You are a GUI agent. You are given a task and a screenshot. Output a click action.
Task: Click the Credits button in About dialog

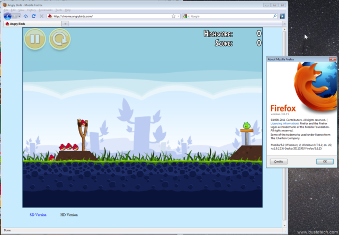point(279,162)
